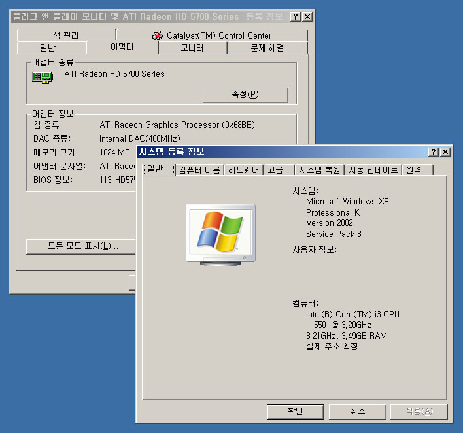Click the BIOS 정보 label
The height and width of the screenshot is (433, 463).
(x=53, y=180)
